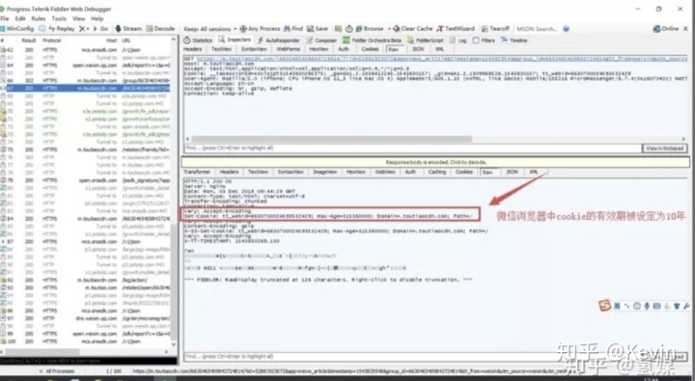Switch to the Inspectors tab

(x=235, y=41)
